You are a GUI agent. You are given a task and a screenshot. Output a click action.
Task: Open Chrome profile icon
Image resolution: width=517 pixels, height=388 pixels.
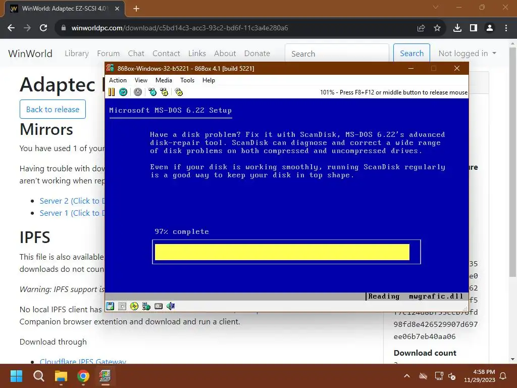click(490, 28)
